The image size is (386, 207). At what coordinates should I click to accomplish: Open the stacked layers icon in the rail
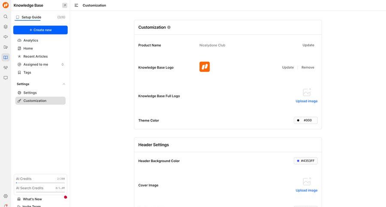click(x=6, y=27)
